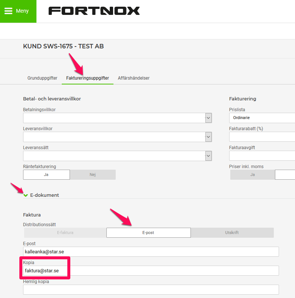Open the Affärshändelser tab
The height and width of the screenshot is (298, 295).
[134, 78]
